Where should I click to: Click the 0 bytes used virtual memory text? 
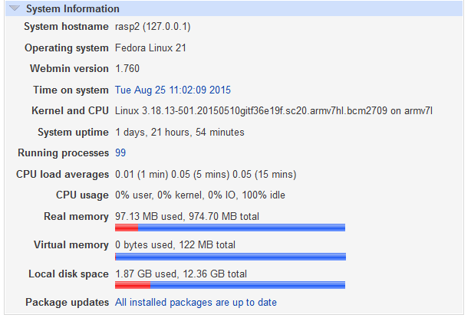coord(175,245)
